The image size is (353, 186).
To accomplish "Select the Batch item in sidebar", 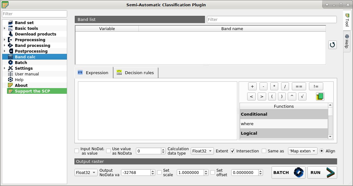I will pos(21,63).
